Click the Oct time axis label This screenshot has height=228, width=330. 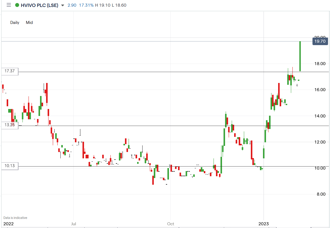pos(171,224)
